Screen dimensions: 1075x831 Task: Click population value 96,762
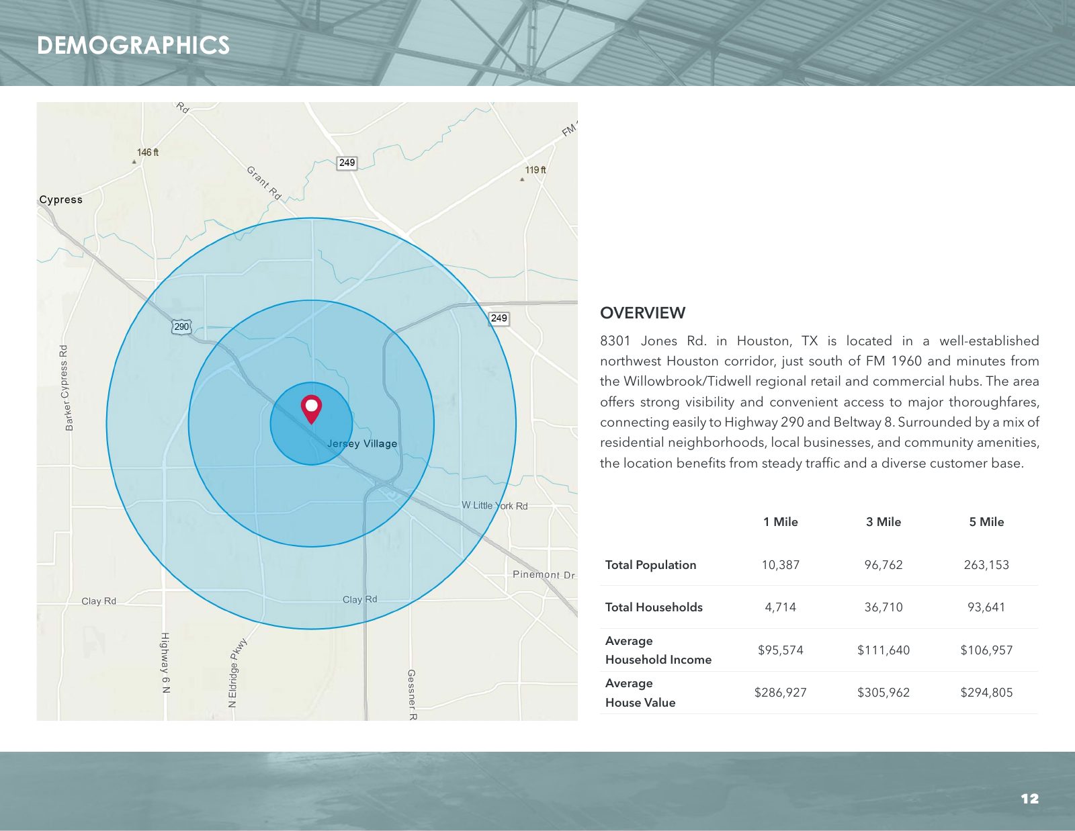click(x=884, y=565)
